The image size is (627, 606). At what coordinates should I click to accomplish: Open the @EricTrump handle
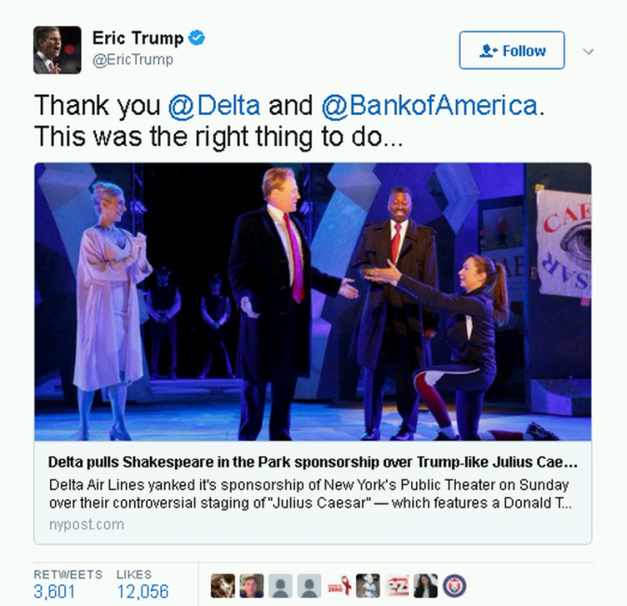coord(133,59)
